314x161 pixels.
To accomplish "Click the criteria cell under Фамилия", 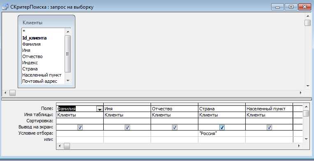I will pyautogui.click(x=80, y=133).
